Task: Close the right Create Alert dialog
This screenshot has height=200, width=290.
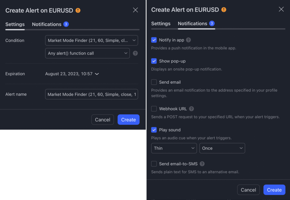Action: click(x=281, y=9)
